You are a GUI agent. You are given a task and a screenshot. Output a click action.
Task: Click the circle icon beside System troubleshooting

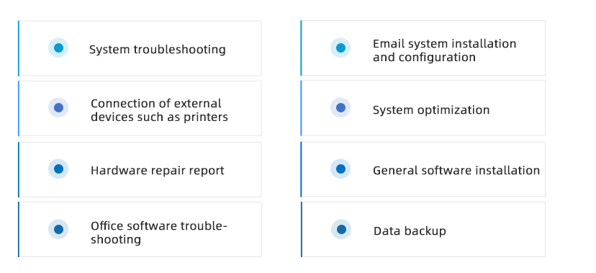pos(58,48)
